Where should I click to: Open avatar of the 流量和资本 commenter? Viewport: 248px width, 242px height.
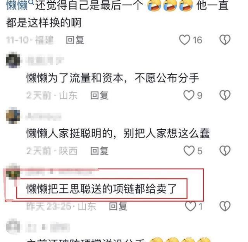coord(13,60)
